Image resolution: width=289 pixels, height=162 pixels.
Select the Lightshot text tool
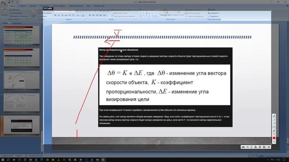pyautogui.click(x=274, y=134)
